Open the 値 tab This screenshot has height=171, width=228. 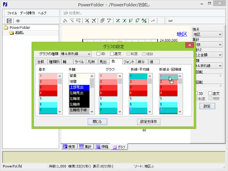coord(154,62)
